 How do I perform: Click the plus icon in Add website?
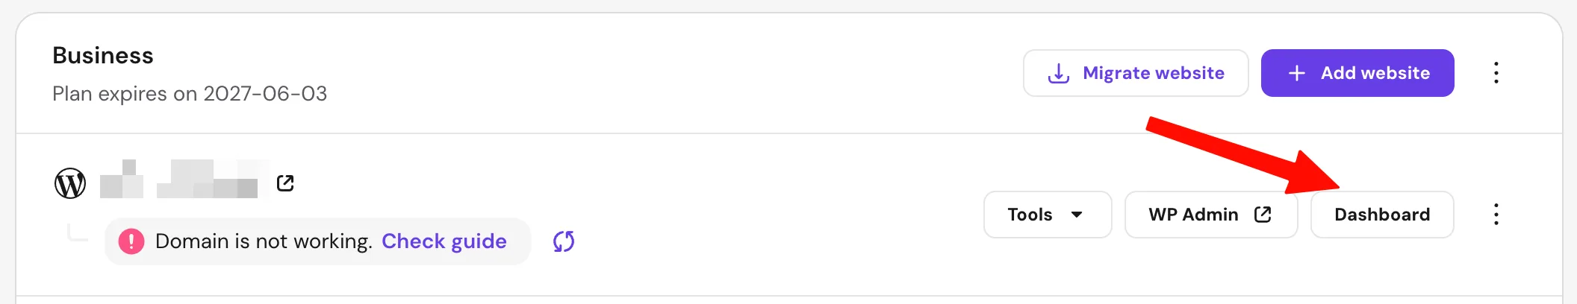(1297, 73)
